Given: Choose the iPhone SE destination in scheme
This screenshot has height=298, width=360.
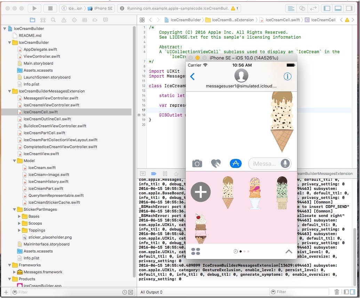Looking at the screenshot, I should (100, 8).
